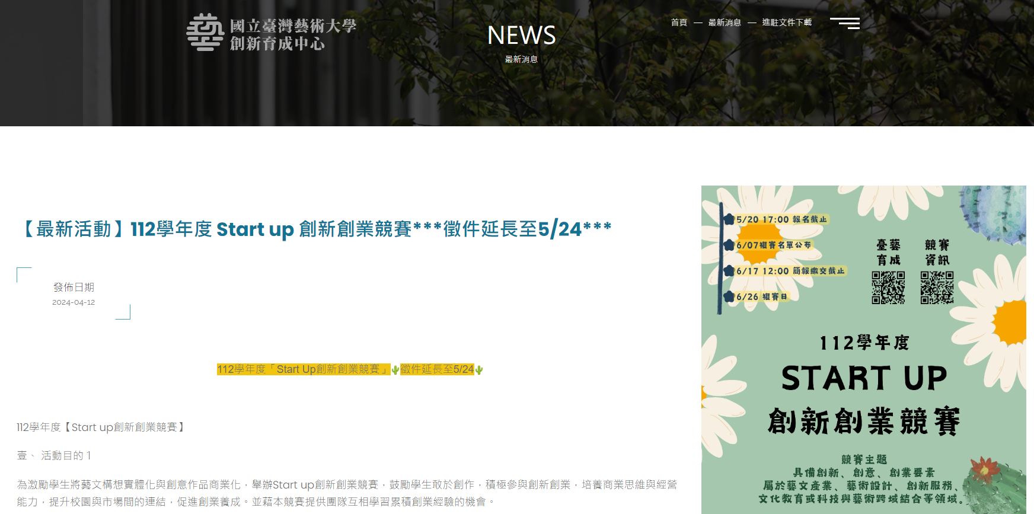Viewport: 1034px width, 514px height.
Task: Click poster text 6/26 複賽日
Action: coord(762,296)
